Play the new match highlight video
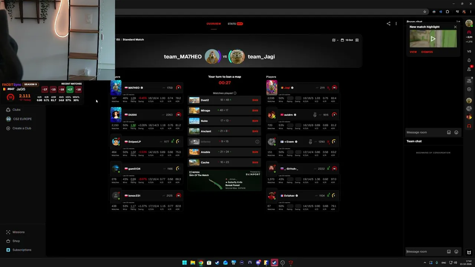Viewport: 475px width, 267px height. (x=433, y=39)
